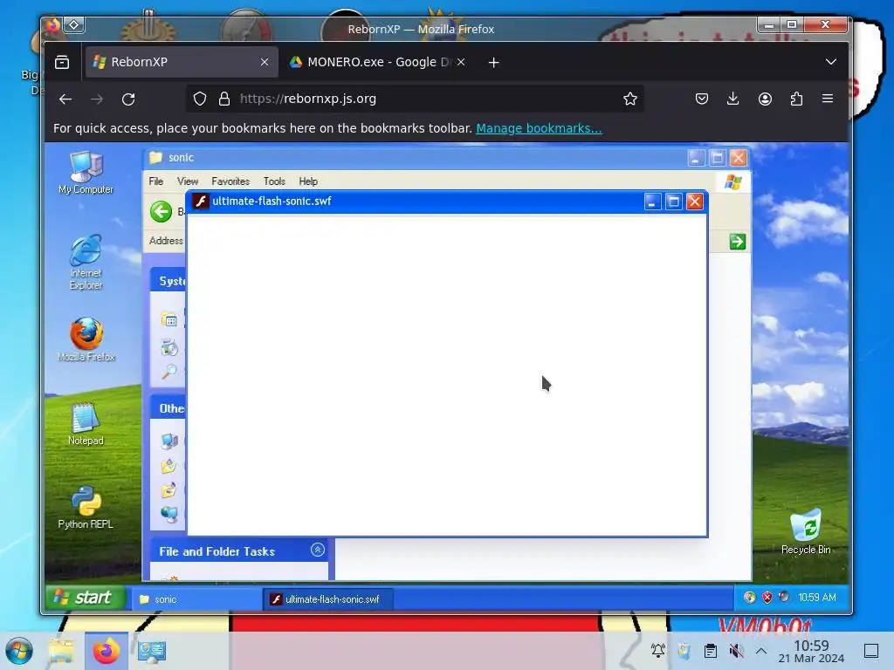Click the site security padlock icon
The width and height of the screenshot is (894, 670).
coord(224,99)
